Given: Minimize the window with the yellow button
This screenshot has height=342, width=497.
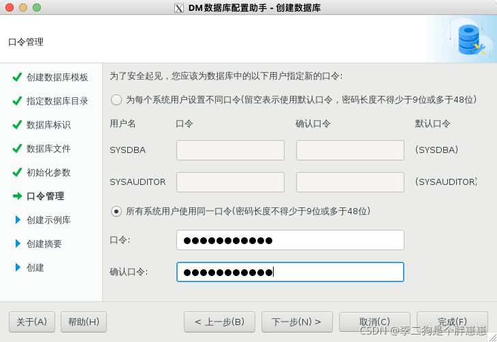Looking at the screenshot, I should tap(23, 7).
